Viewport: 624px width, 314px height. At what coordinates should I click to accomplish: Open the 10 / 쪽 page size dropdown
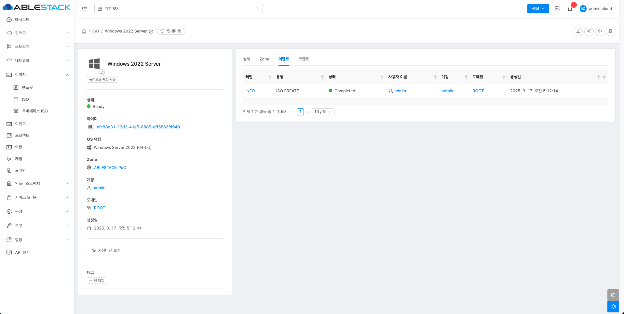click(323, 112)
